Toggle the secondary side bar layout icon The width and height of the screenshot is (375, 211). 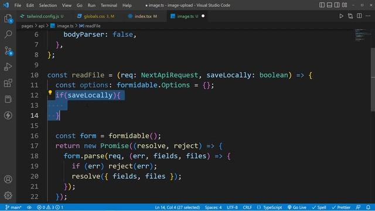[x=337, y=5]
